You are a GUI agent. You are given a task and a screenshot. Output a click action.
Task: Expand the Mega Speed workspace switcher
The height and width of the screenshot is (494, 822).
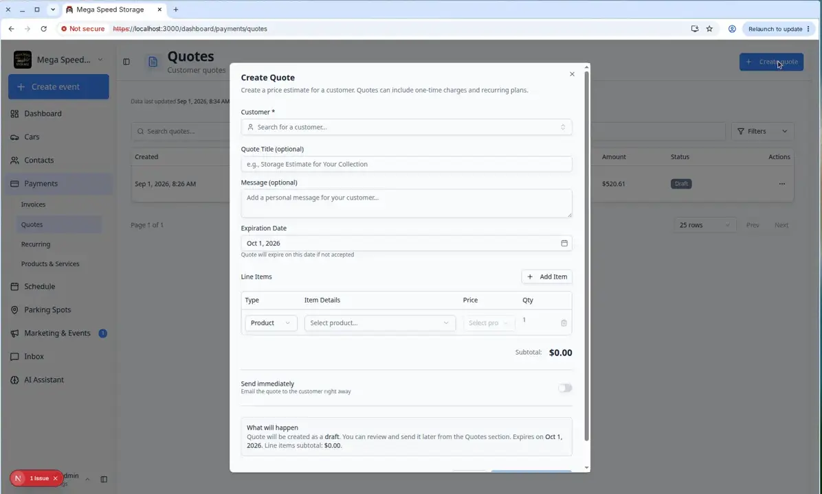tap(100, 60)
